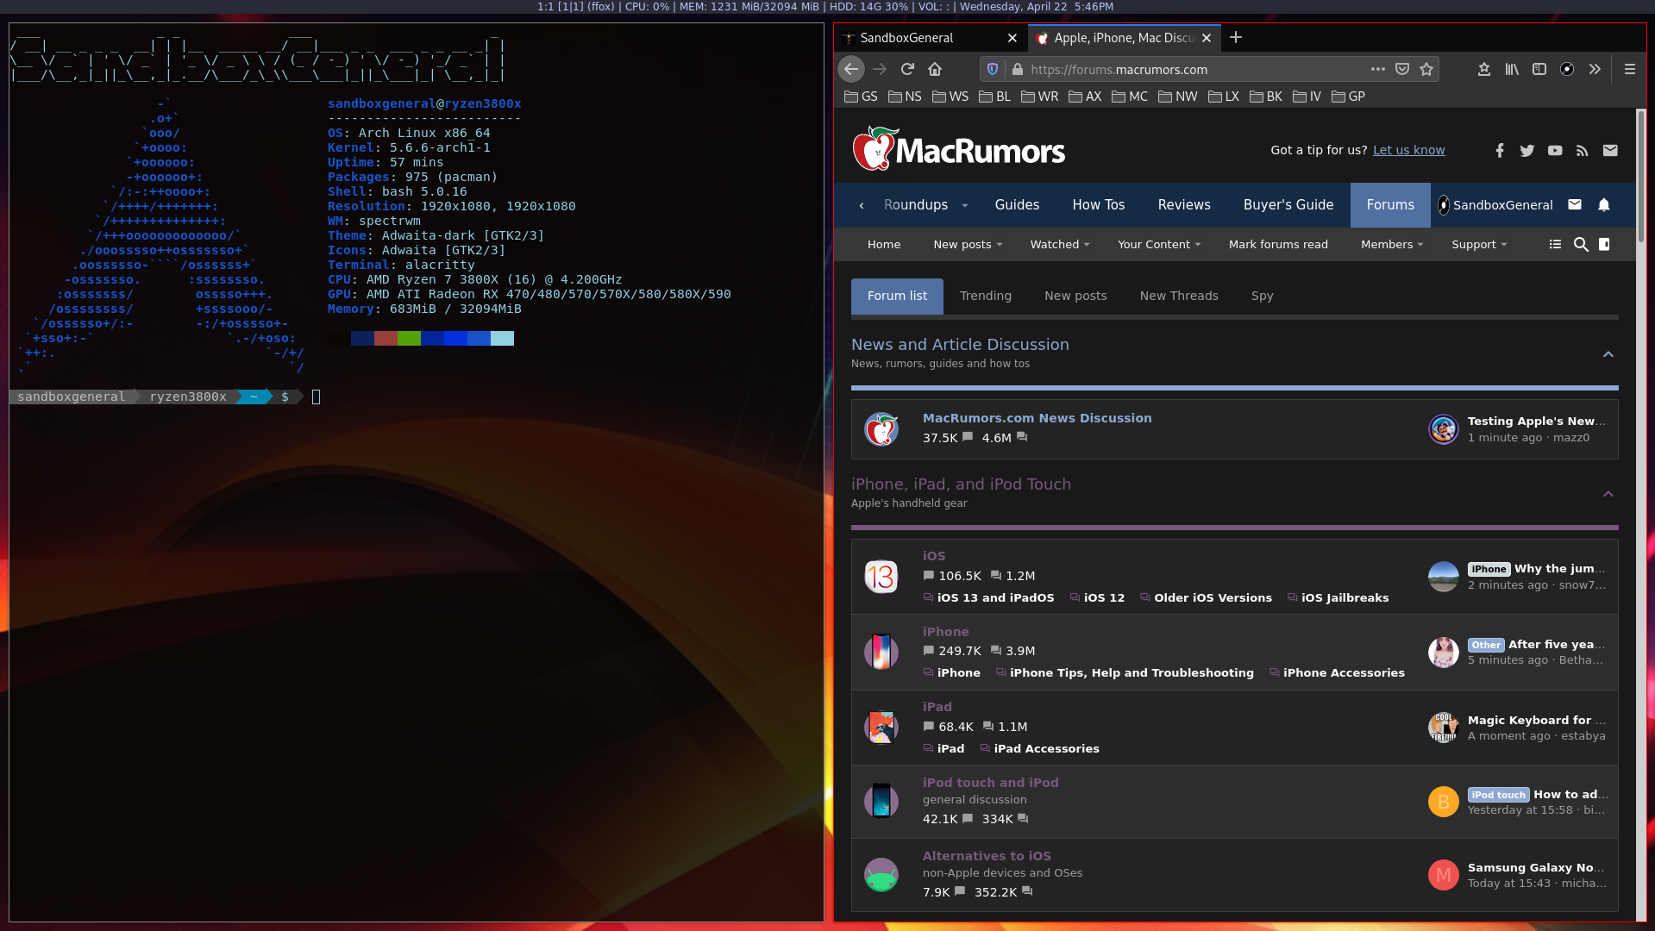Click the page vertical scrollbar
This screenshot has height=931, width=1655.
coord(1640,177)
